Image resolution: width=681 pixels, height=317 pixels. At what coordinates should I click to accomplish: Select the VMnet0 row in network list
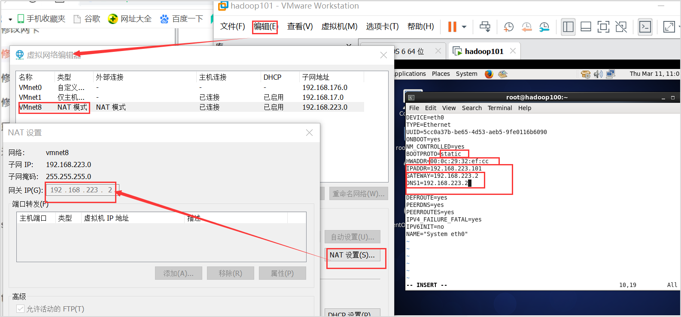point(190,87)
